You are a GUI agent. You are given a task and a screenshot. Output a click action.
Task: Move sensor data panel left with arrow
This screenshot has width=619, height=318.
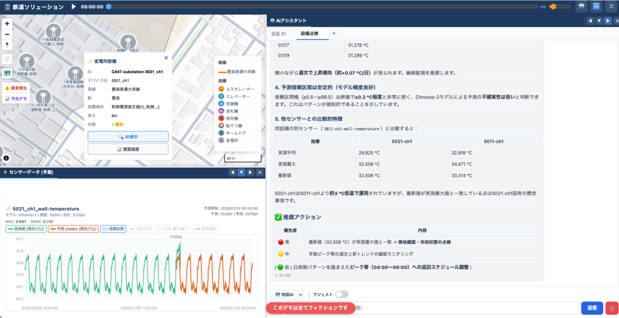coord(233,173)
